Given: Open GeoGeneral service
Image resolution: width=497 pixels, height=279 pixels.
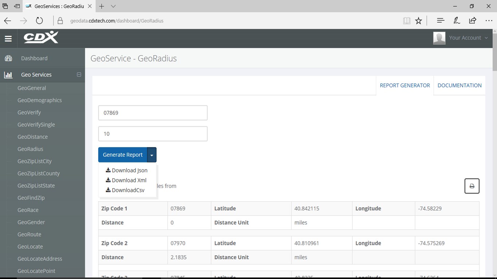Looking at the screenshot, I should point(32,88).
